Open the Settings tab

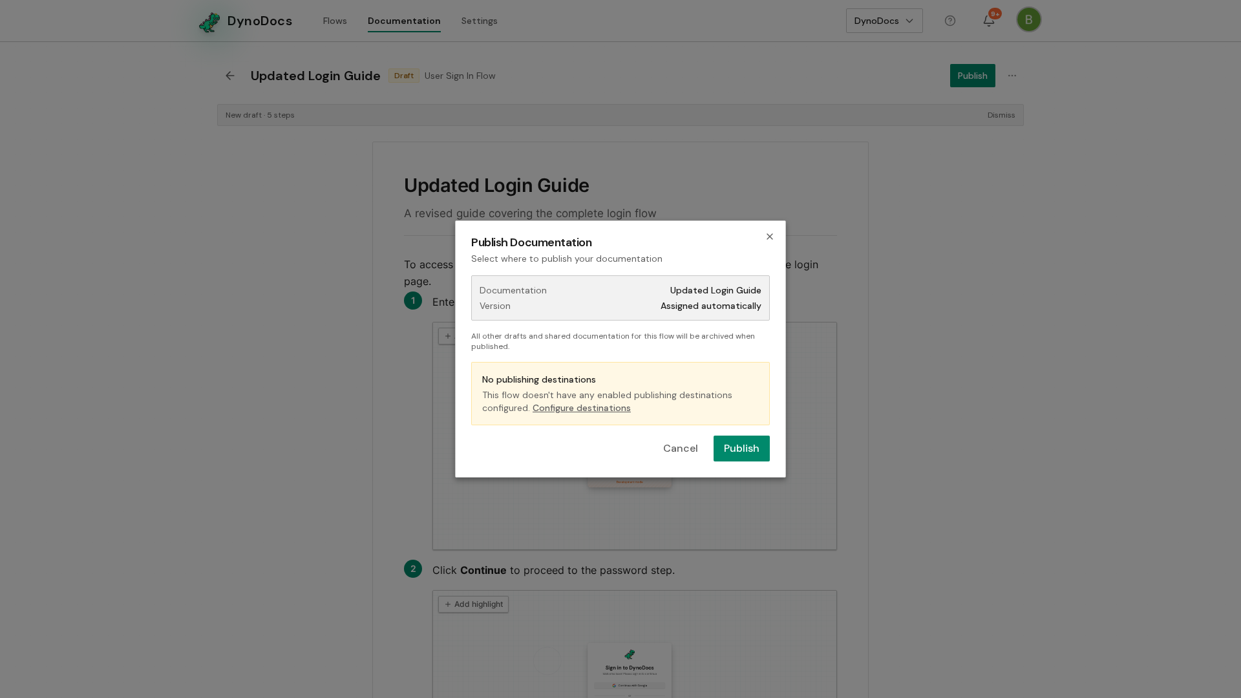[480, 21]
